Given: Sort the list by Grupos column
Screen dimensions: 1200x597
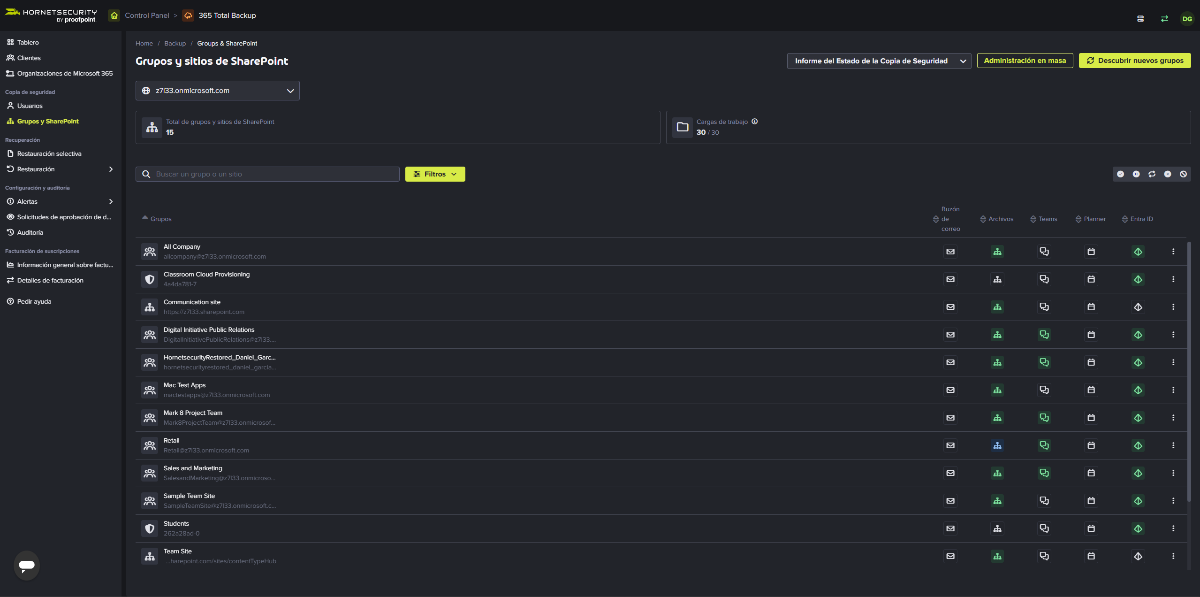Looking at the screenshot, I should (160, 219).
